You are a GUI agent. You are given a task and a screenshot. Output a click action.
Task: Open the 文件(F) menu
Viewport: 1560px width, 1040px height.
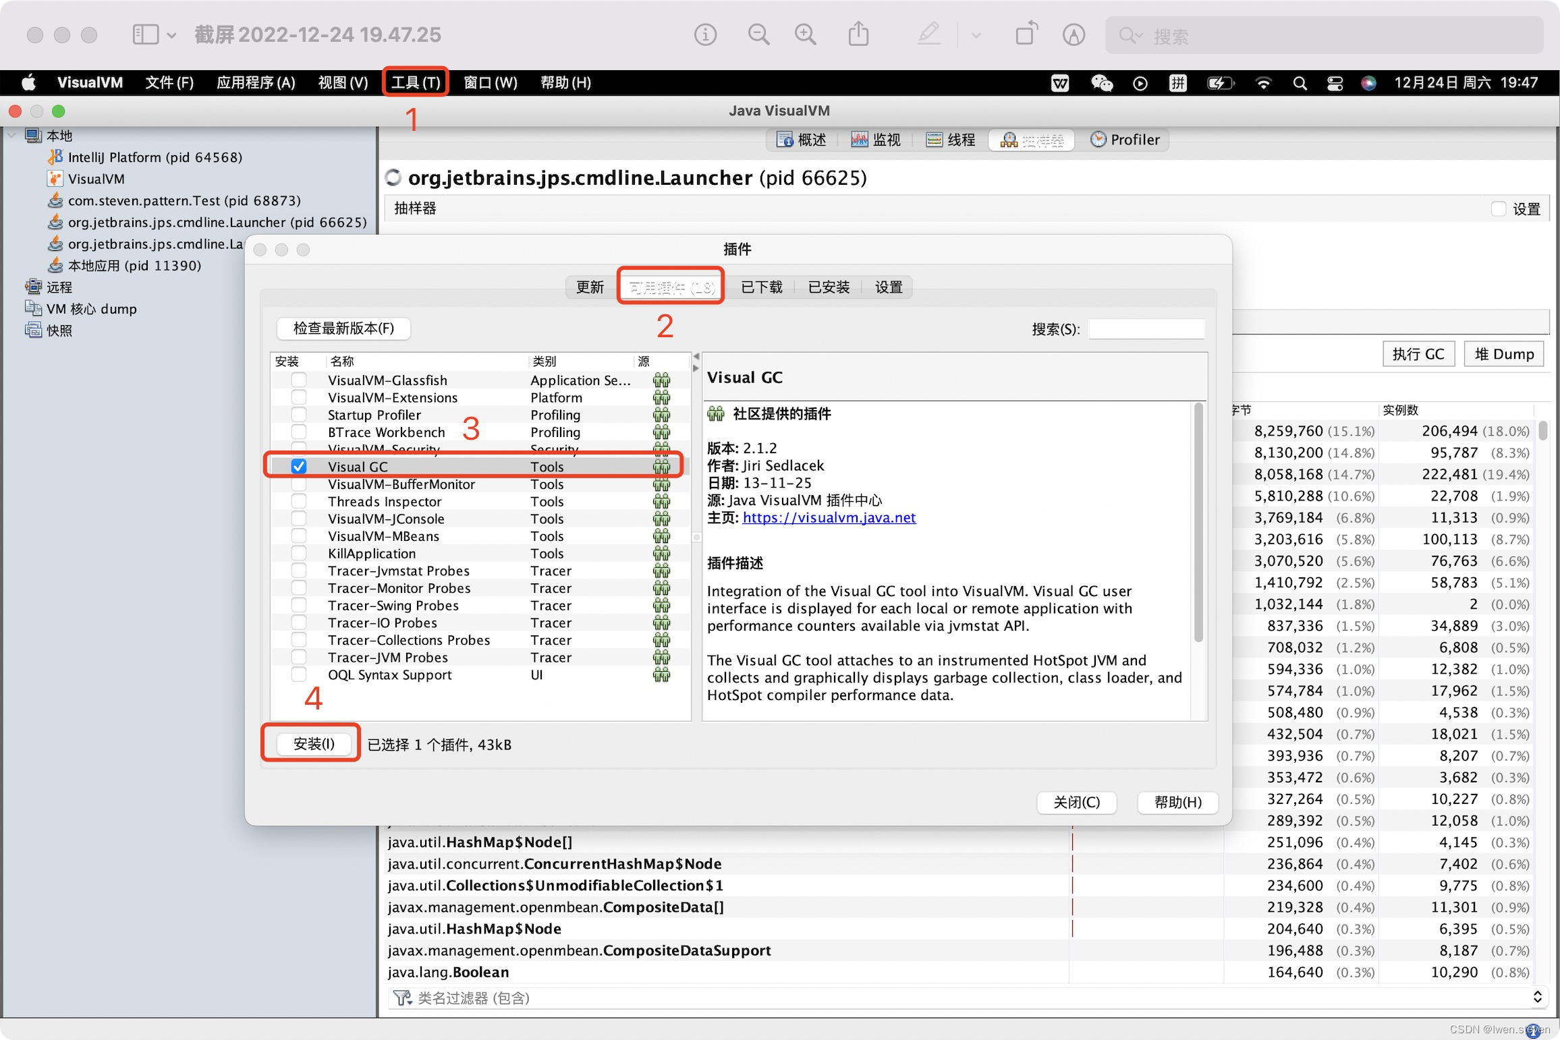click(x=169, y=82)
